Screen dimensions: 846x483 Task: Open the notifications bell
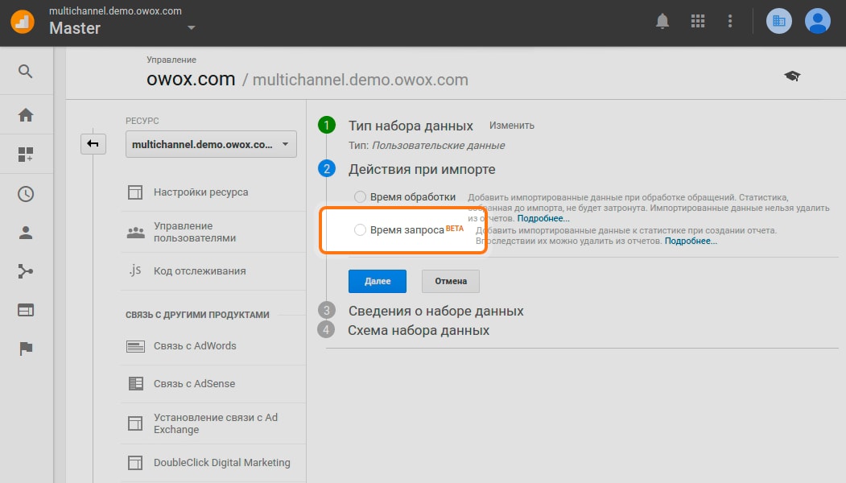click(x=662, y=21)
